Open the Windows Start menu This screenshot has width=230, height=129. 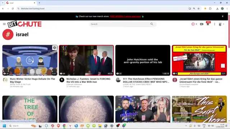[4, 126]
